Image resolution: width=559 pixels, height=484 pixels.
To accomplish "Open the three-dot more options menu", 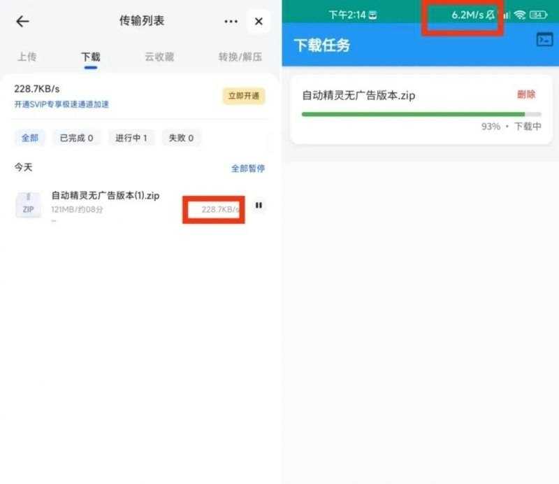I will (231, 22).
